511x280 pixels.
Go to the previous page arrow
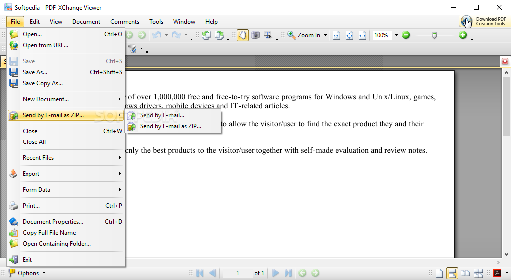coord(213,273)
